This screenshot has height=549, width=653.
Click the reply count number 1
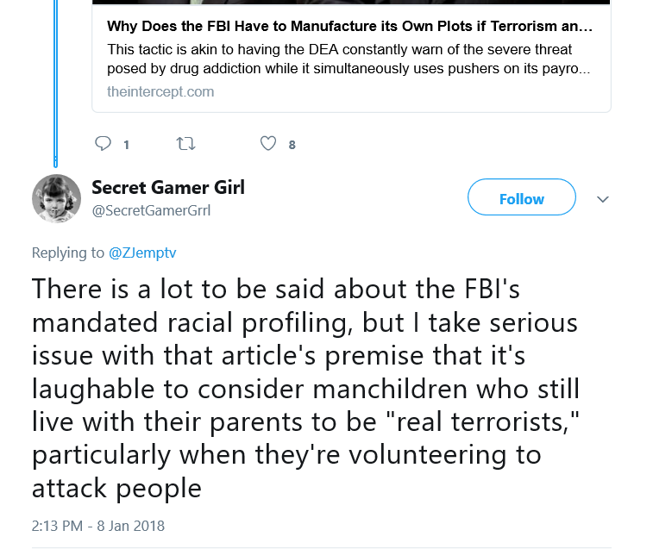(126, 145)
